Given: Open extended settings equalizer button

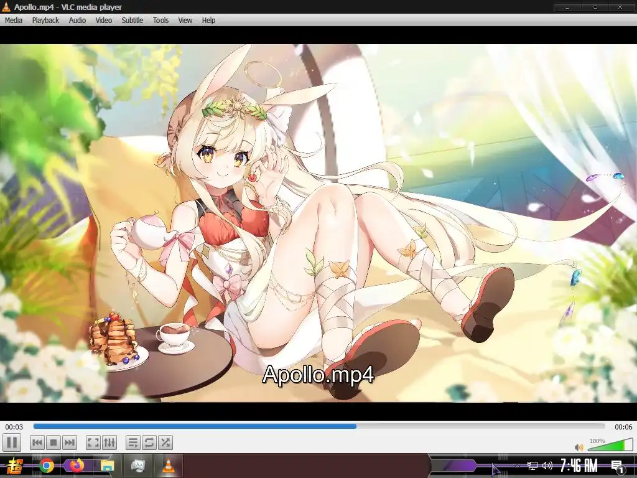Looking at the screenshot, I should click(109, 443).
